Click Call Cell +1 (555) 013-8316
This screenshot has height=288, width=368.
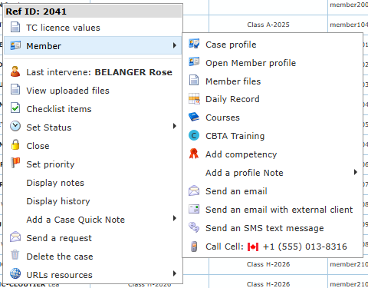pyautogui.click(x=272, y=247)
